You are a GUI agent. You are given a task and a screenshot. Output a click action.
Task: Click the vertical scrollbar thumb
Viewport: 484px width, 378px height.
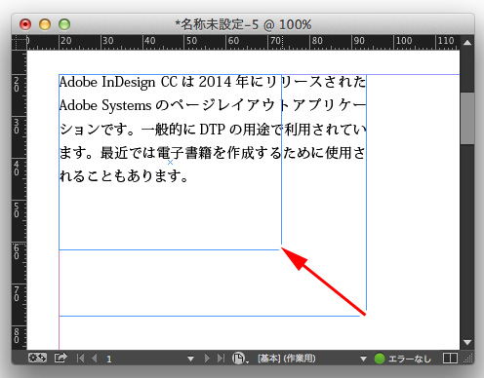pyautogui.click(x=467, y=118)
